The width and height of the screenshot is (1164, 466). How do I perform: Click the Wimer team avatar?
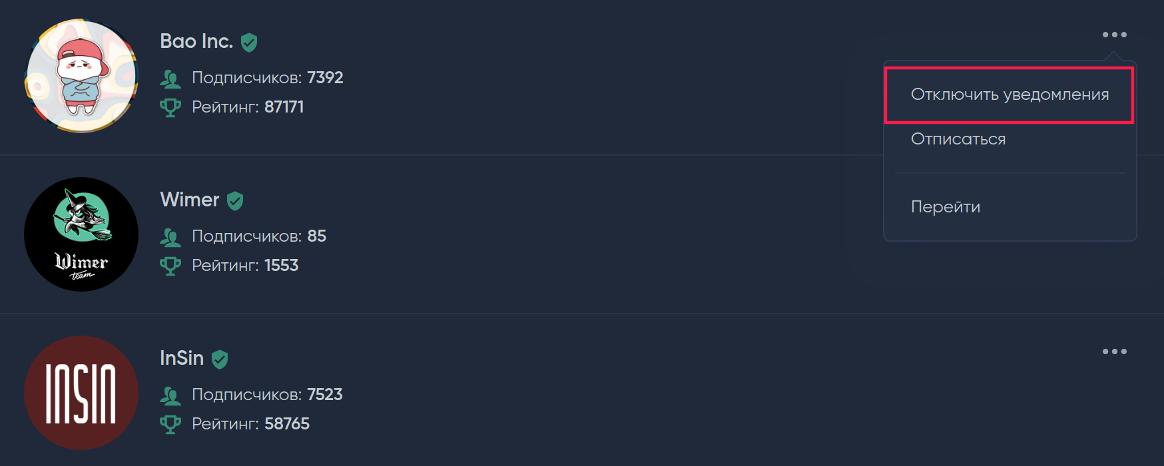coord(81,234)
